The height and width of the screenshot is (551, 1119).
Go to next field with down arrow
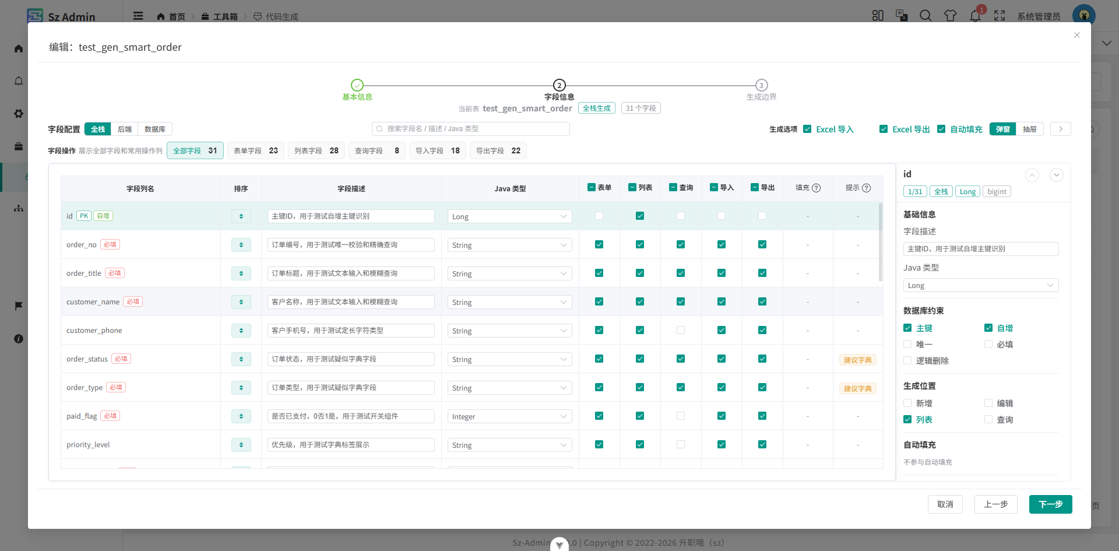1057,175
